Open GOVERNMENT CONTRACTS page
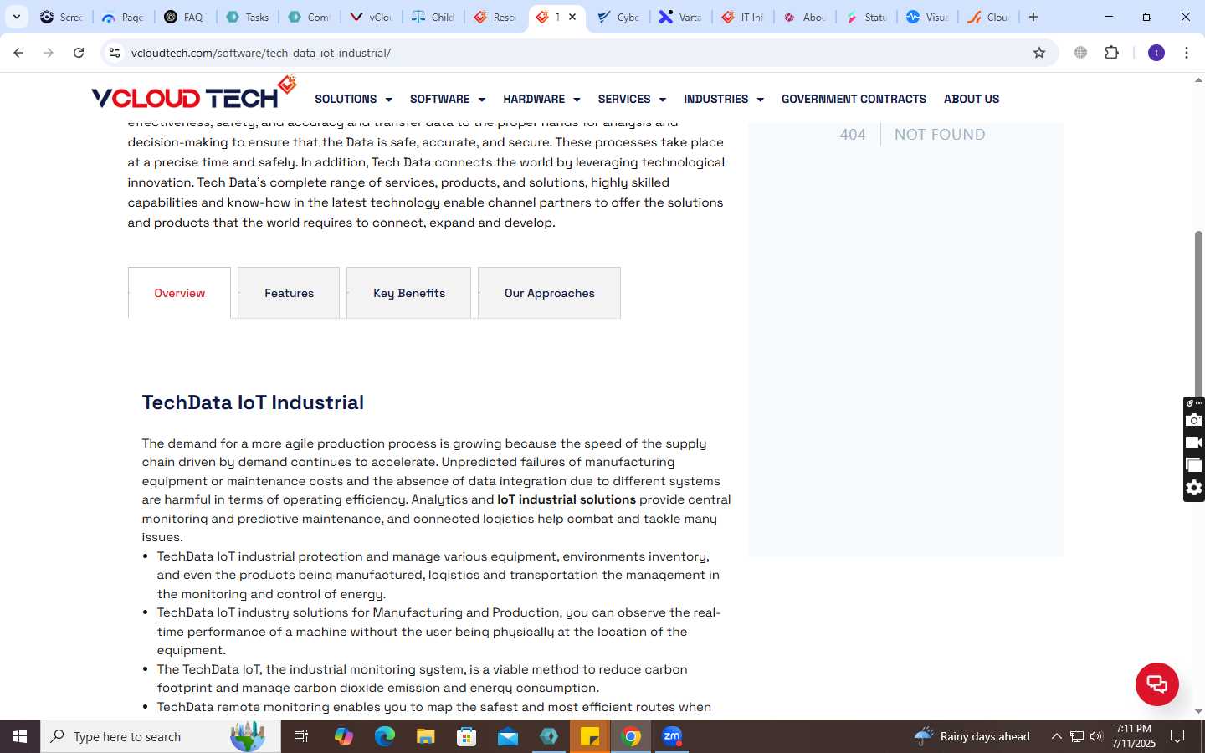The height and width of the screenshot is (753, 1205). click(x=854, y=99)
